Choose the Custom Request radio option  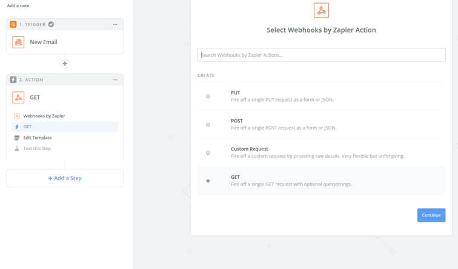pos(208,153)
